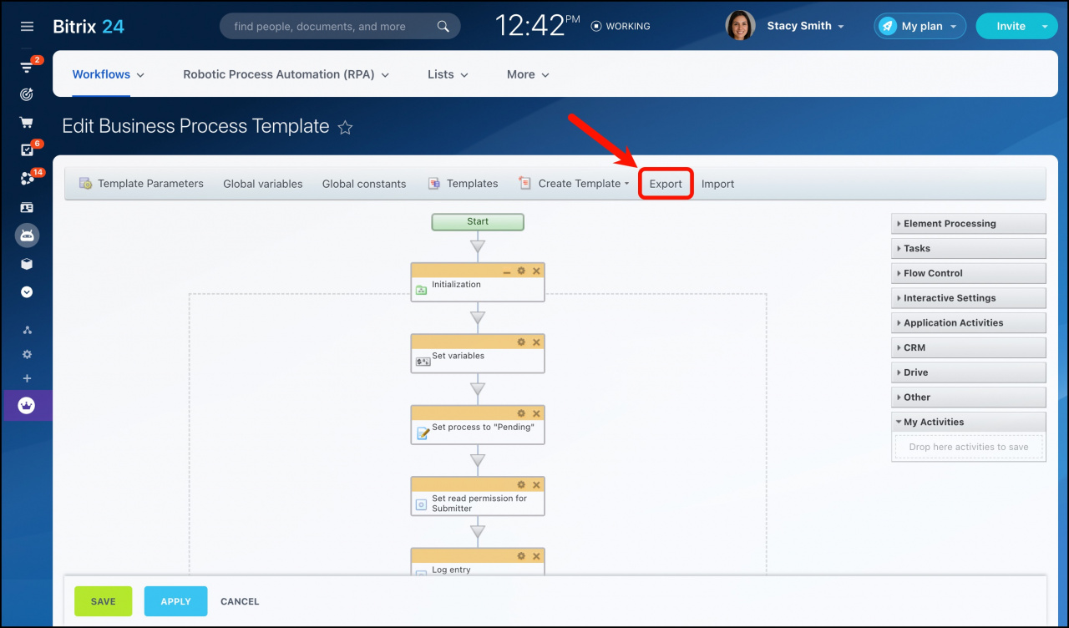Viewport: 1069px width, 628px height.
Task: Open the Workflows menu tab
Action: (109, 74)
